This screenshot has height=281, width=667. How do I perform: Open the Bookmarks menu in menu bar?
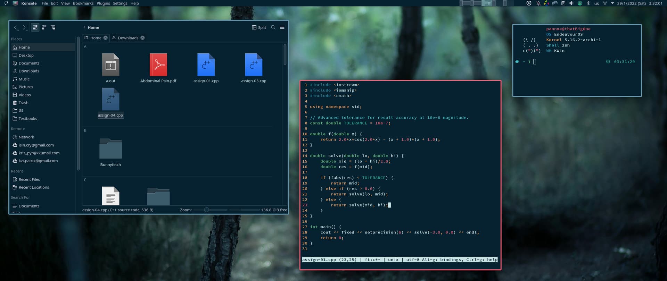coord(83,3)
